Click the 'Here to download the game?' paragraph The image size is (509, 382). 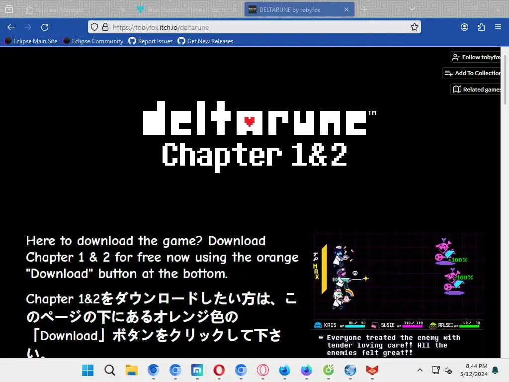click(163, 257)
